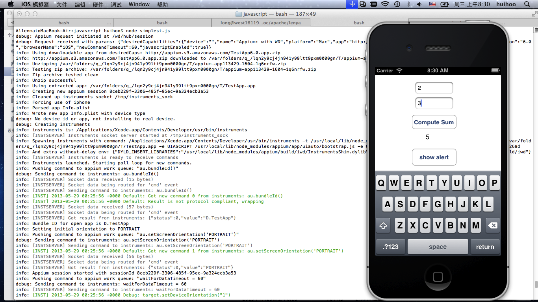Switch keyboard to .?123 numbers layout
Viewport: 538px width, 302px height.
(390, 247)
